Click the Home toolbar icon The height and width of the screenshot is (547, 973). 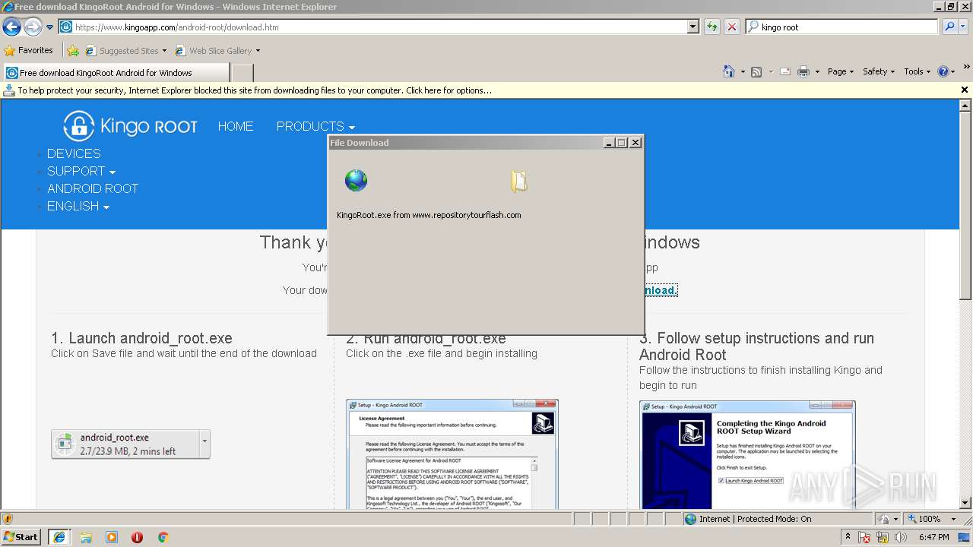[x=729, y=71]
